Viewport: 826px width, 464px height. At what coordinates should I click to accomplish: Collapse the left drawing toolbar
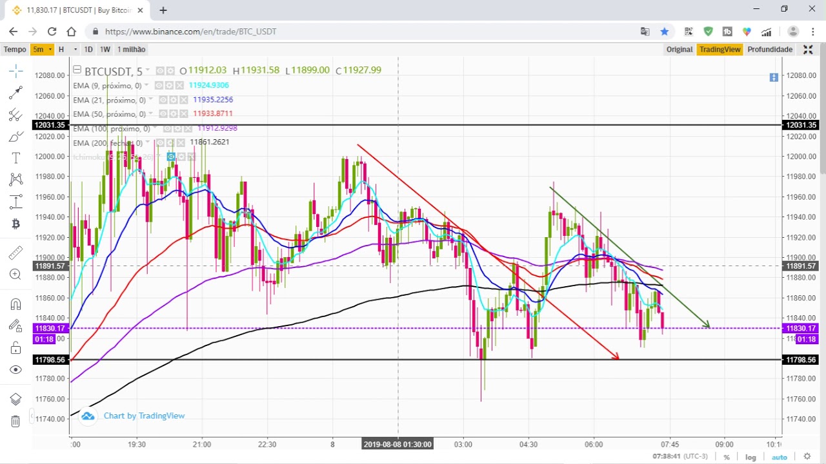pyautogui.click(x=32, y=416)
